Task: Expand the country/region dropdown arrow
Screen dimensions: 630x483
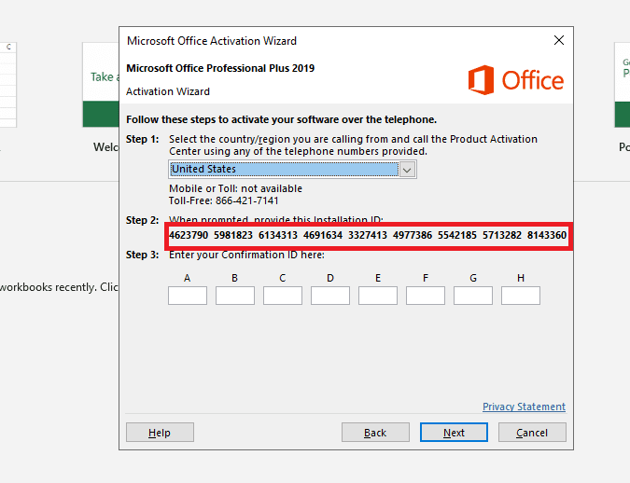Action: [x=407, y=170]
